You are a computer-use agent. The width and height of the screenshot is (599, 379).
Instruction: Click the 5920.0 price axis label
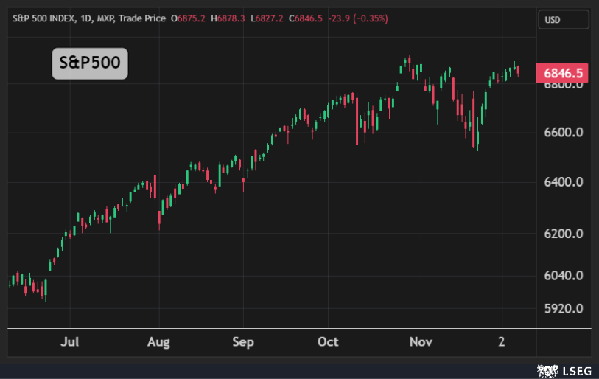click(564, 308)
